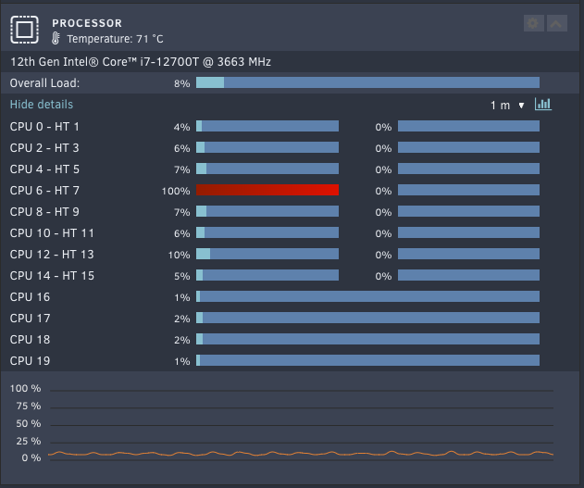Collapse the Processor panel with chevron

557,23
